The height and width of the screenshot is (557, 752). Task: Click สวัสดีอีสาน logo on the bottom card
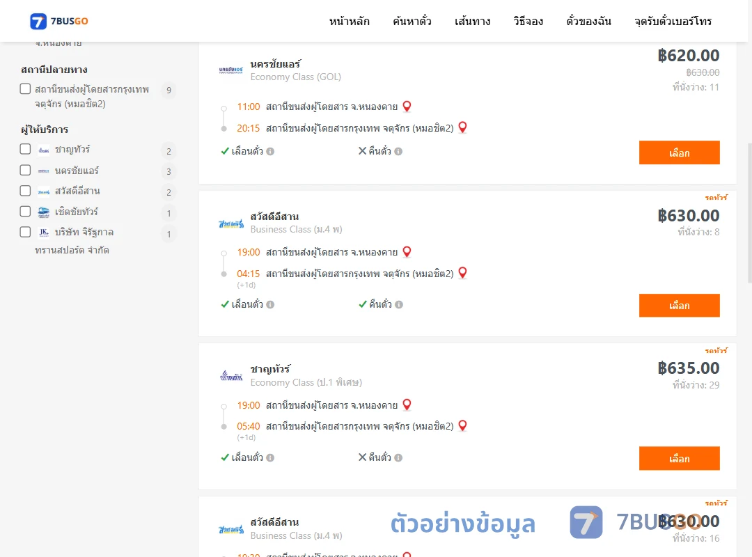tap(231, 530)
